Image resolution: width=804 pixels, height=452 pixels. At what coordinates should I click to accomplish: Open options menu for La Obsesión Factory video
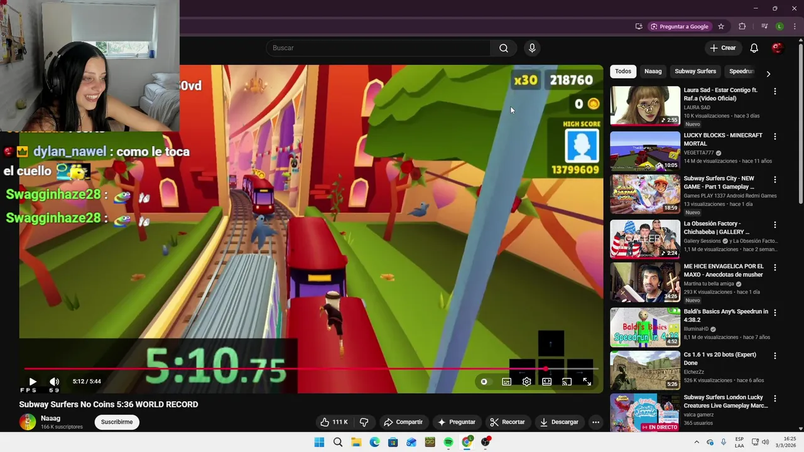pos(774,225)
